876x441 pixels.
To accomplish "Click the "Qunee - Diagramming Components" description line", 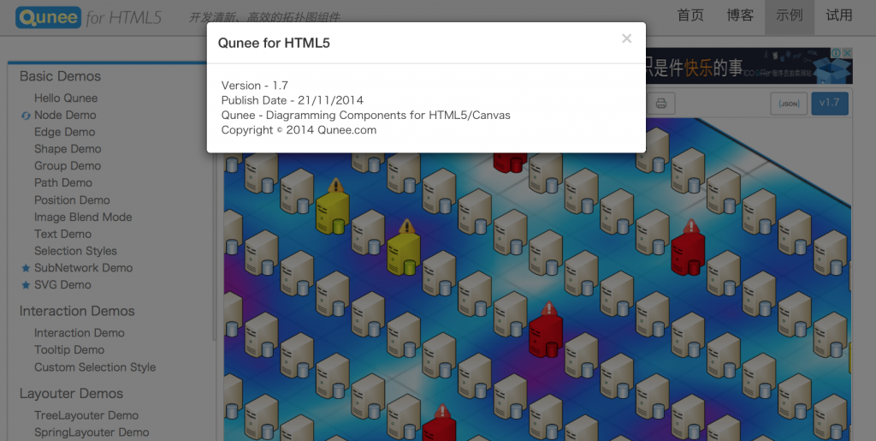I will 366,116.
